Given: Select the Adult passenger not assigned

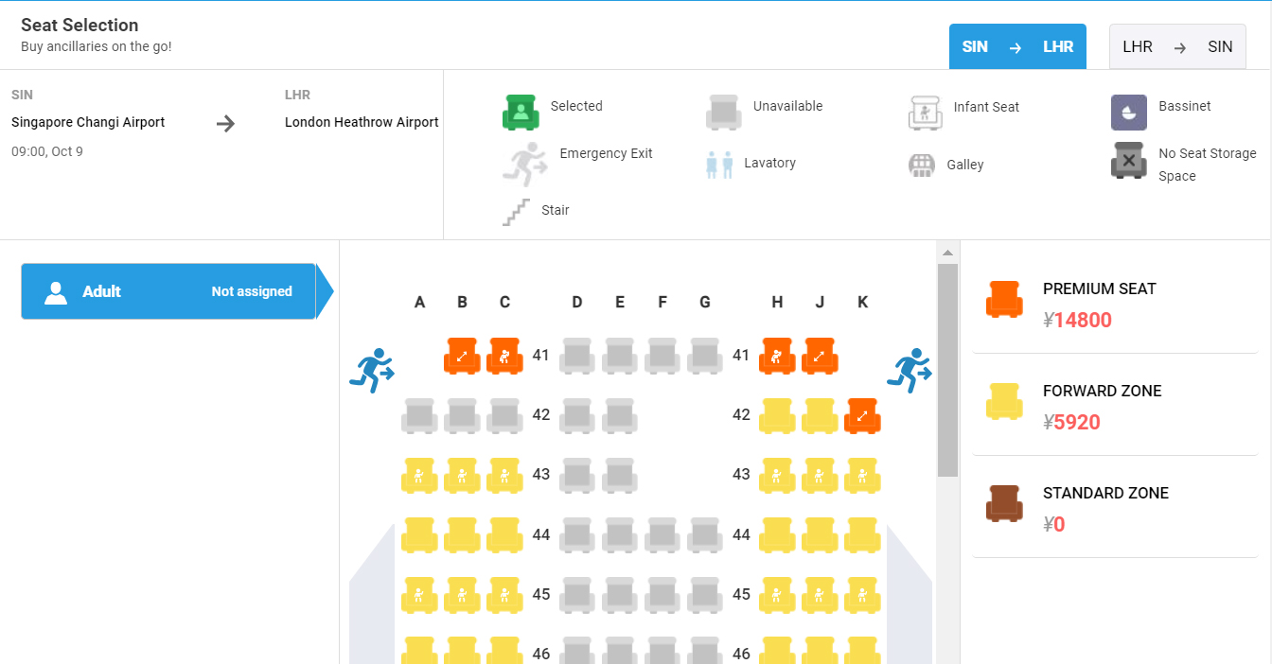Looking at the screenshot, I should click(x=168, y=291).
